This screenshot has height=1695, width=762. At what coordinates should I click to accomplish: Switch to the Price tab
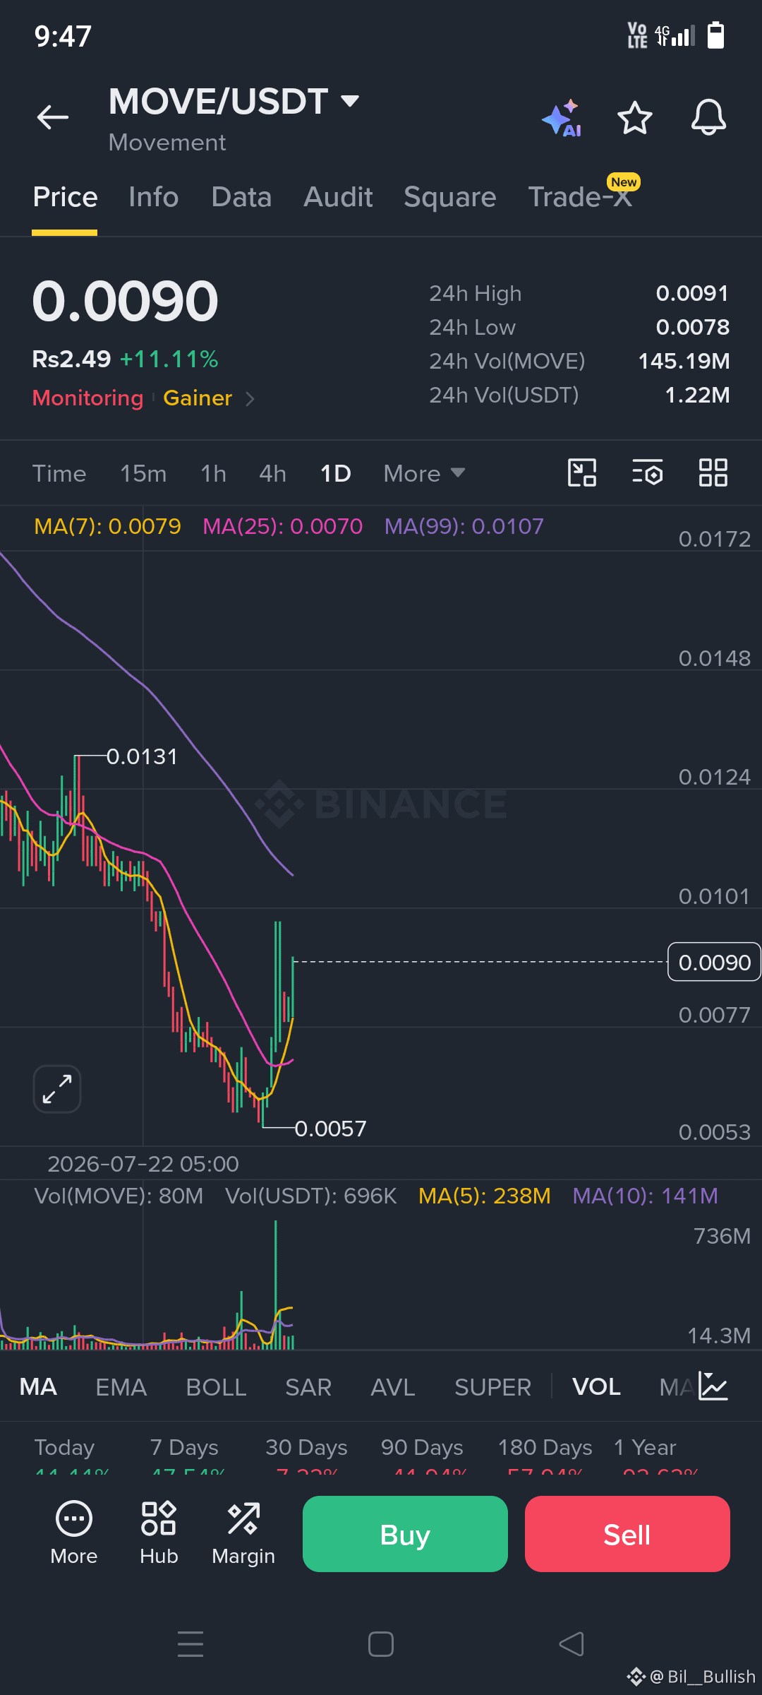pos(65,197)
